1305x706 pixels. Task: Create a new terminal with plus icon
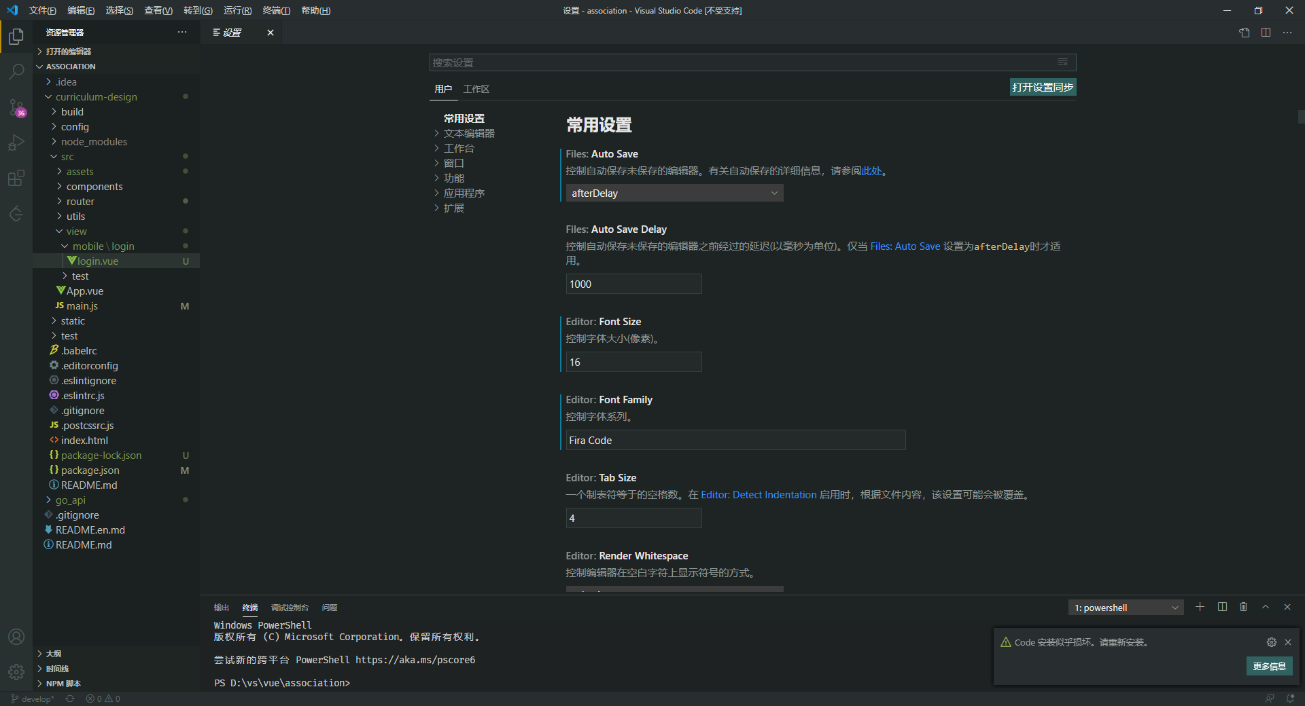pos(1200,607)
